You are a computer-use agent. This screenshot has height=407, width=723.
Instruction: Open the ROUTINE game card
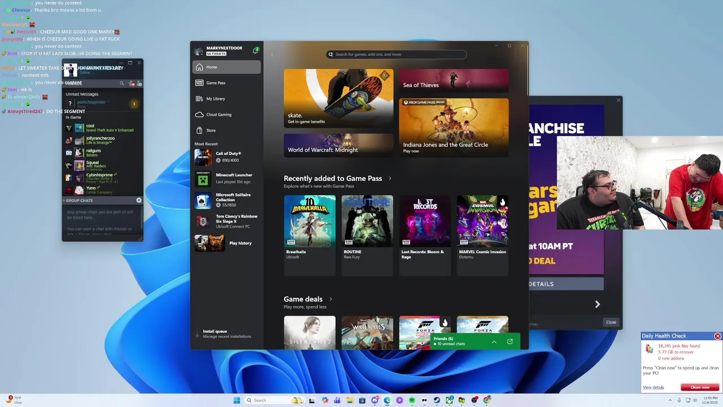(x=367, y=235)
